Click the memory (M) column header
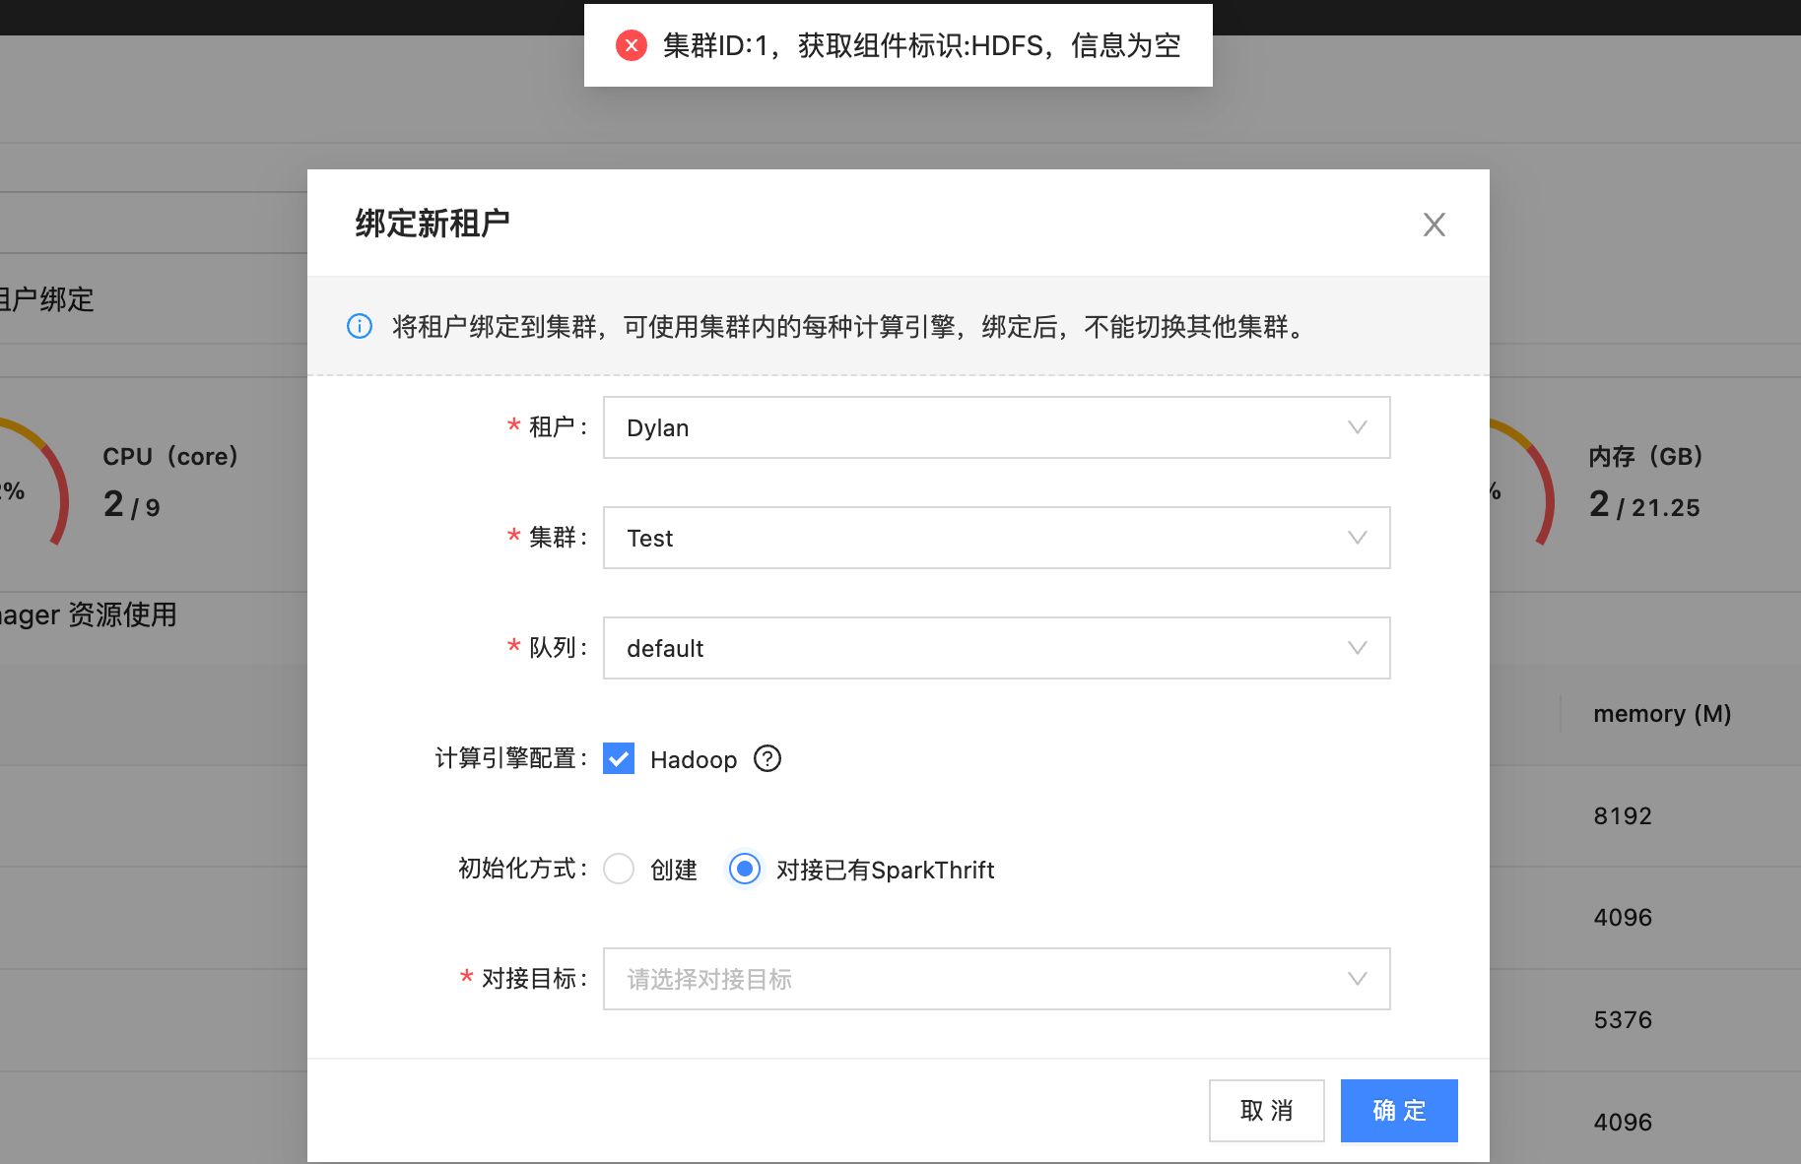Viewport: 1801px width, 1164px height. [x=1661, y=713]
